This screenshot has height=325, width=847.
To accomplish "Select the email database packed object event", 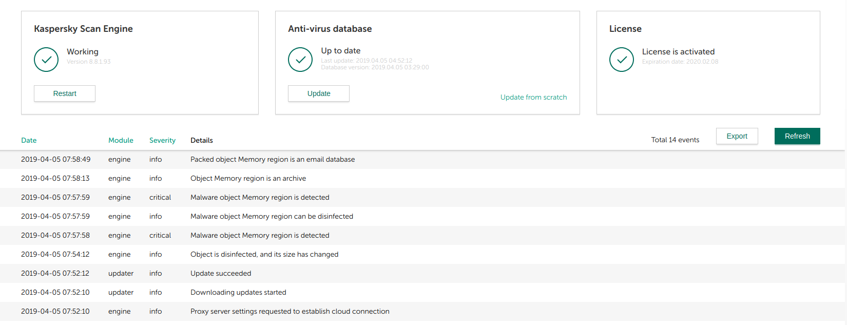I will click(272, 160).
